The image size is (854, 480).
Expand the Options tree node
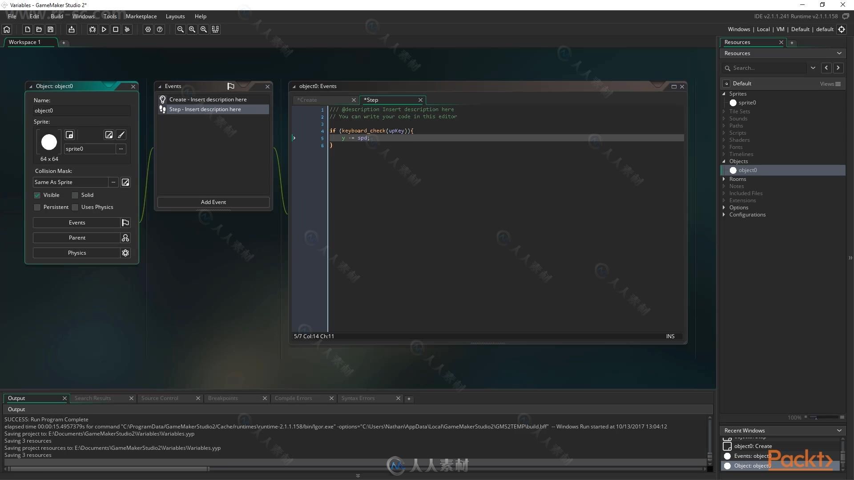(x=724, y=208)
